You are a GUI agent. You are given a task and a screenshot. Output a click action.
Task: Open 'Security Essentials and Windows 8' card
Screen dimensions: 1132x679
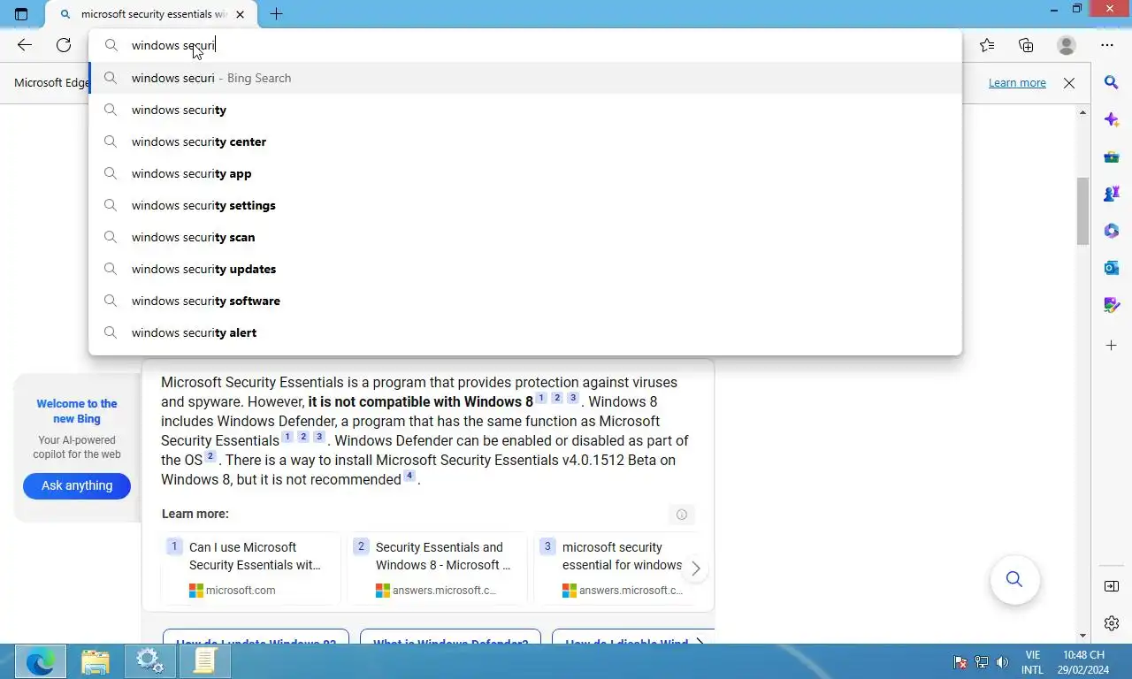click(440, 568)
